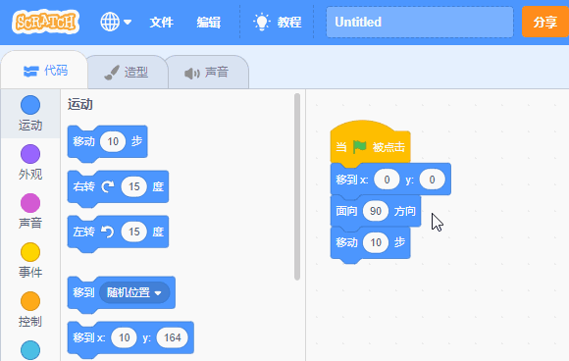Click the 10 value in workspace 移动 block
Viewport: 569px width, 361px height.
point(376,242)
